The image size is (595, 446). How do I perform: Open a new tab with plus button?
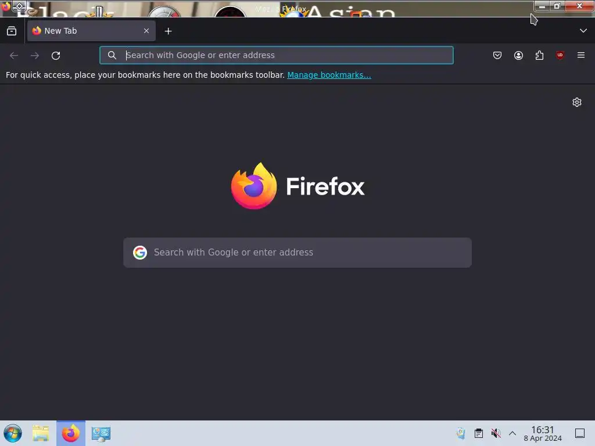pyautogui.click(x=168, y=31)
